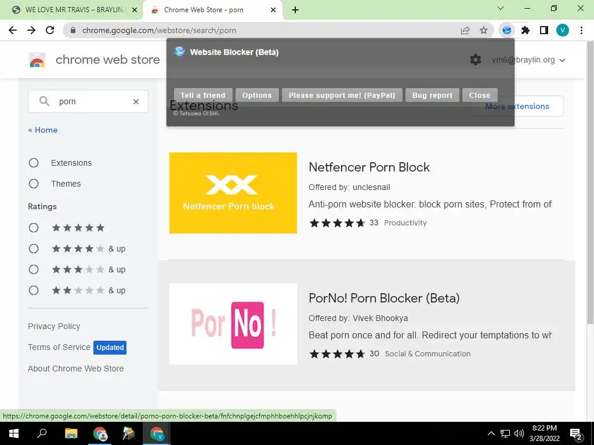This screenshot has height=445, width=594.
Task: Go forward with the browser forward arrow
Action: pos(31,30)
